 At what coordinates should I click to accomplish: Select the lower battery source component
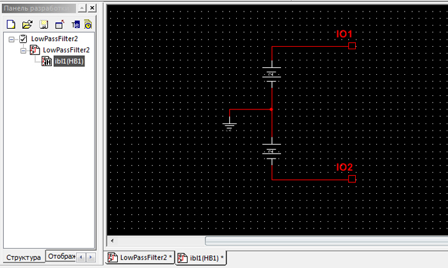point(272,151)
